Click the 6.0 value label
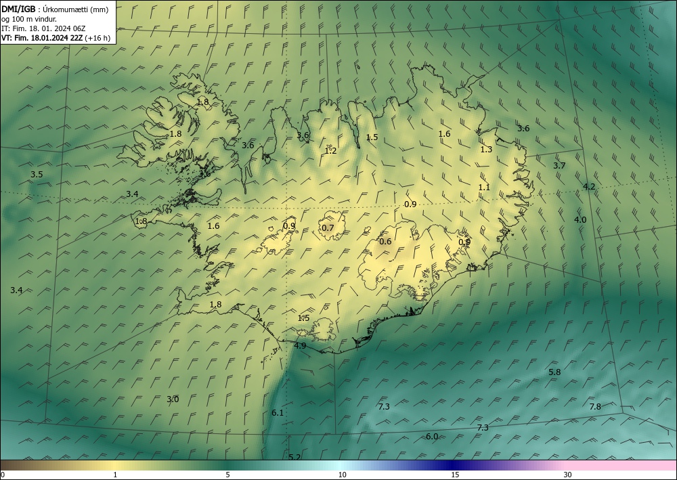Viewport: 677px width, 480px height. 432,437
